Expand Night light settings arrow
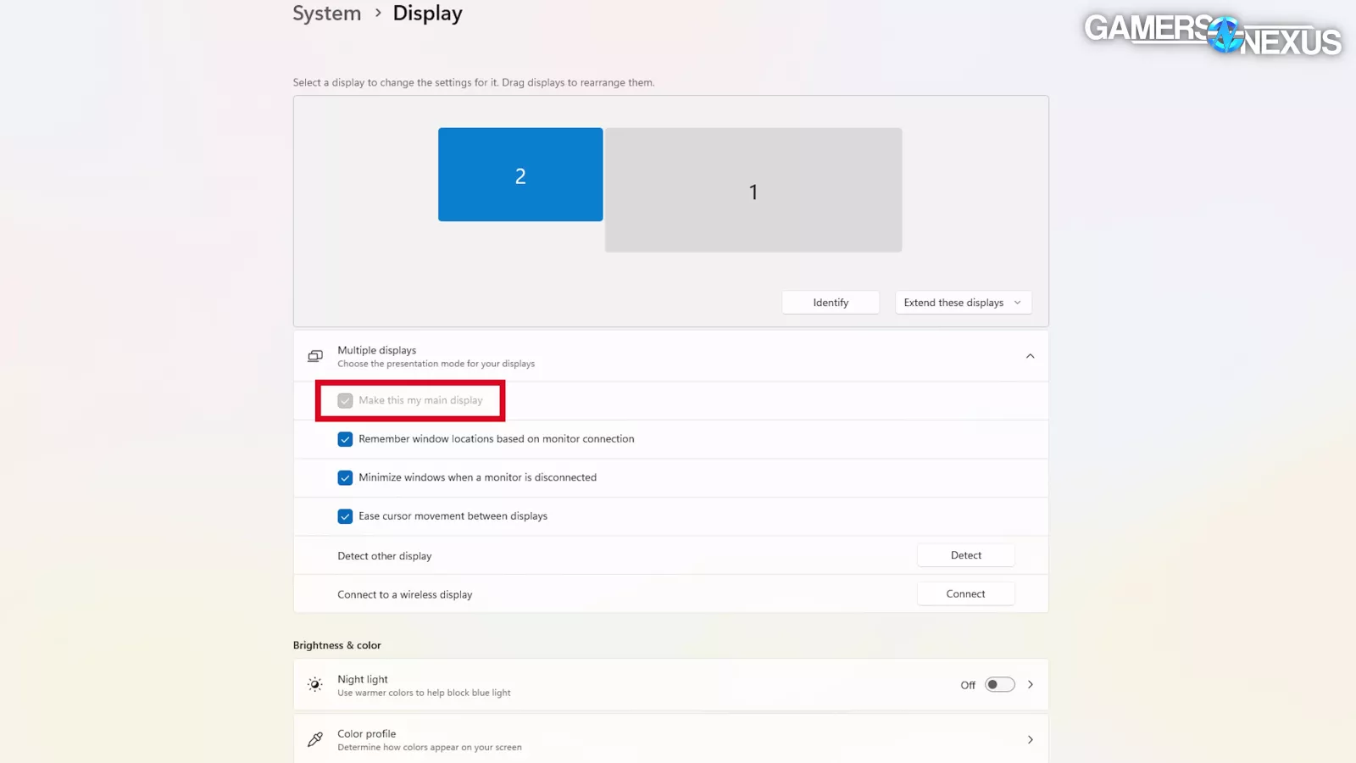 1030,685
